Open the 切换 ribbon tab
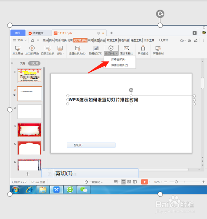This screenshot has width=207, height=219. (x=64, y=40)
